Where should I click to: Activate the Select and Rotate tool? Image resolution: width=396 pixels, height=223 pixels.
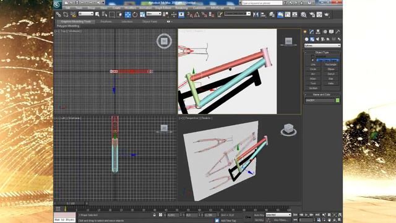[x=135, y=14]
